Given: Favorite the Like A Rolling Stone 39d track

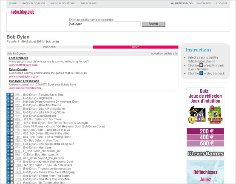Looking at the screenshot, I should tap(12, 112).
